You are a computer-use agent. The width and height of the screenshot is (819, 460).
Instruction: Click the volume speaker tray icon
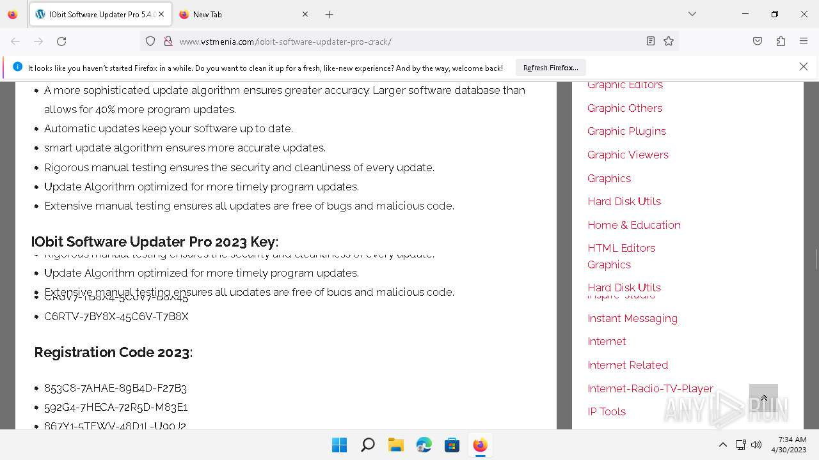click(756, 445)
